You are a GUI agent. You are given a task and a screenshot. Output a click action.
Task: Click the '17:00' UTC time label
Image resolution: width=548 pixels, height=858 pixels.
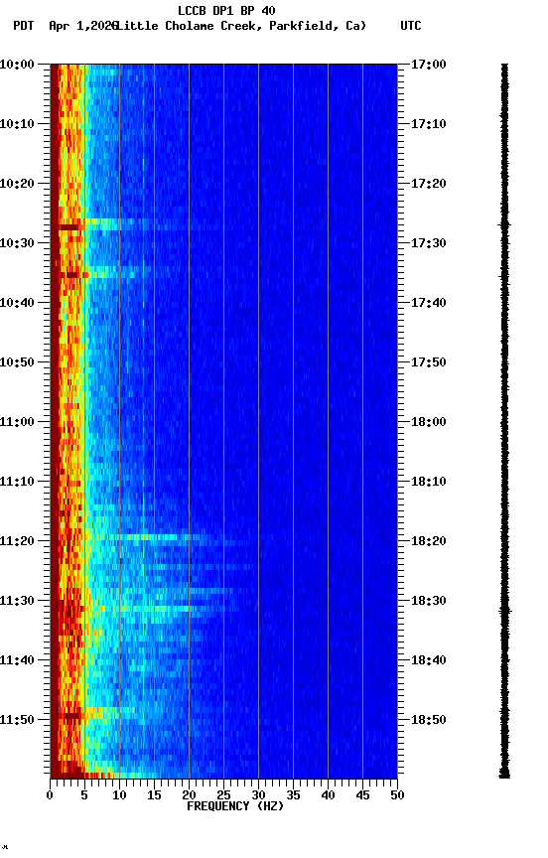428,65
